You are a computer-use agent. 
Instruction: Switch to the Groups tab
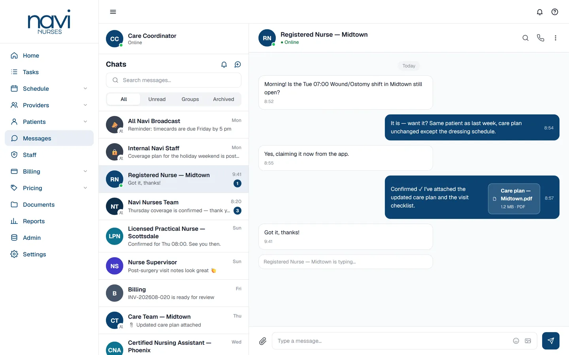[x=190, y=99]
